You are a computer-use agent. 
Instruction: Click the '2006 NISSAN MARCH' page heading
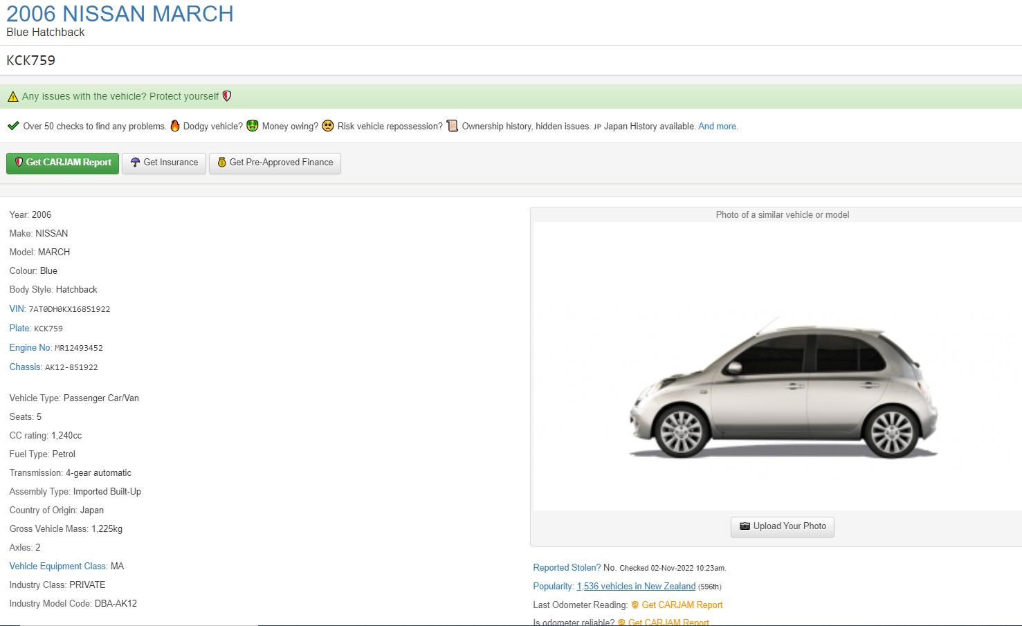pyautogui.click(x=120, y=14)
